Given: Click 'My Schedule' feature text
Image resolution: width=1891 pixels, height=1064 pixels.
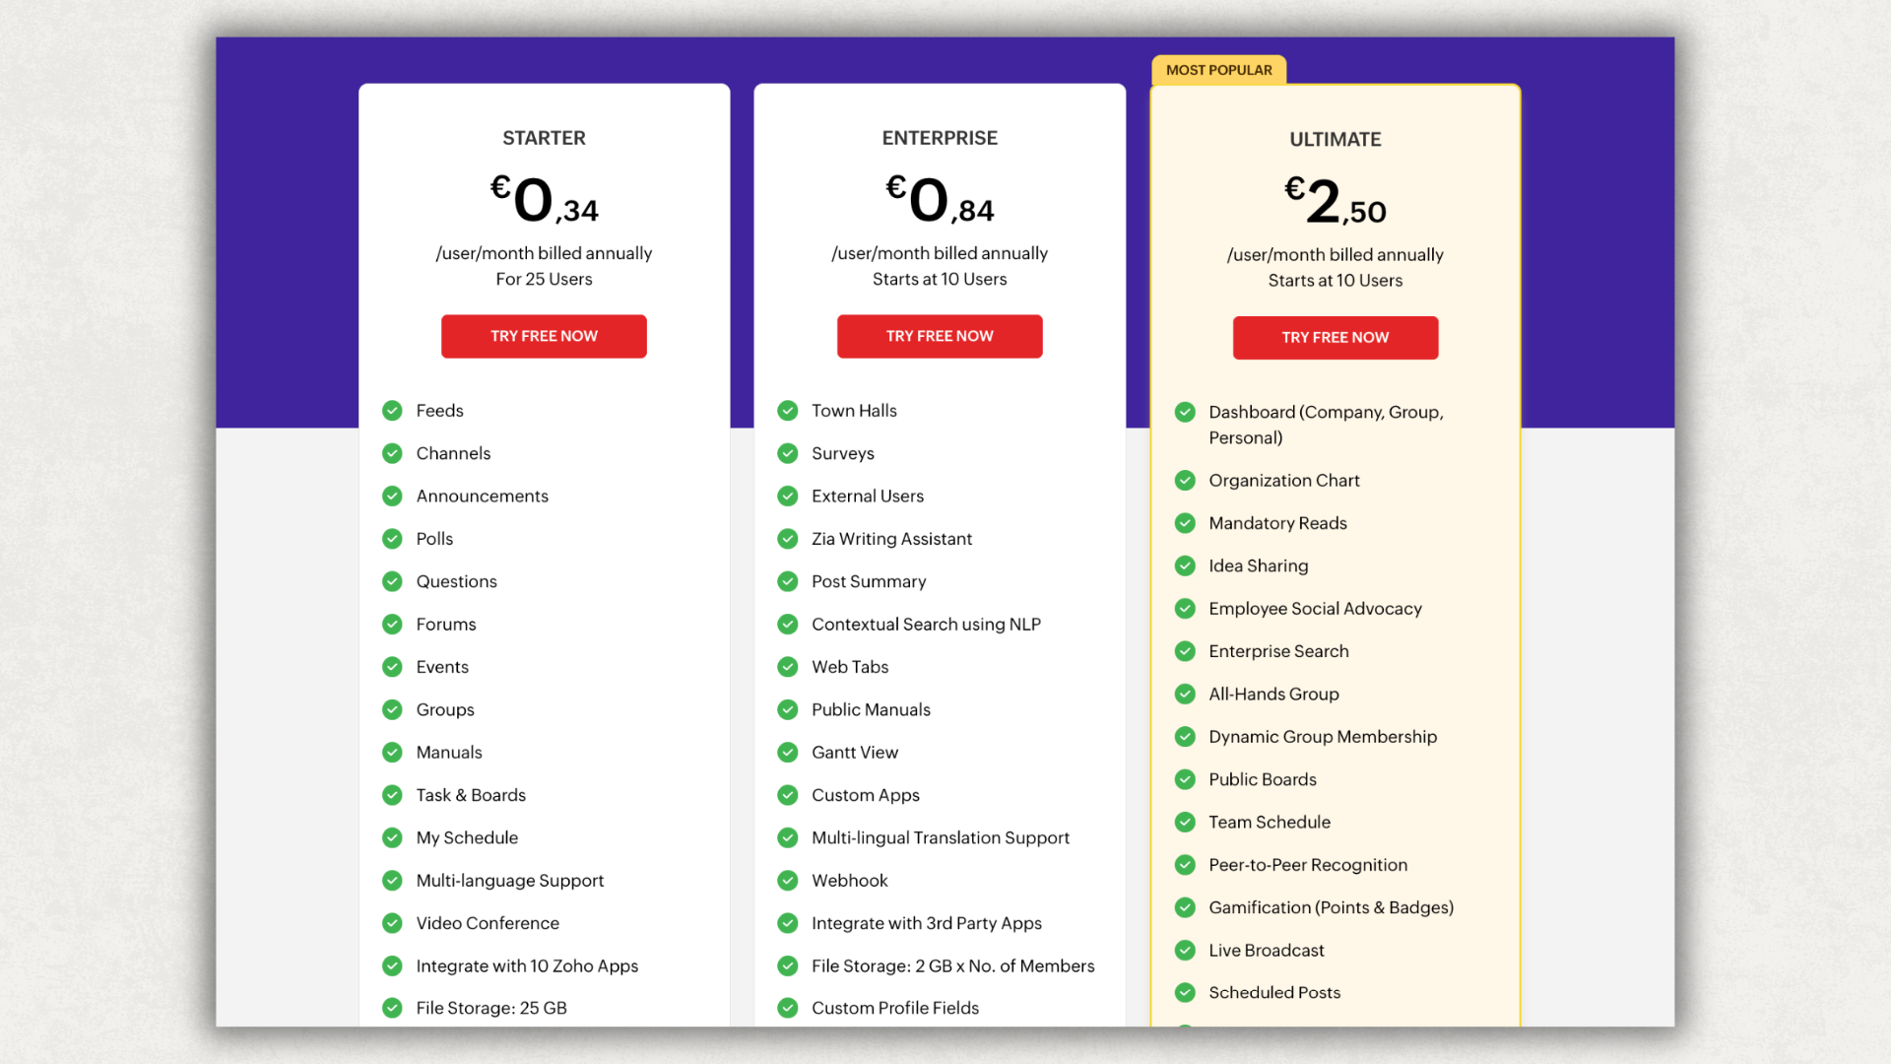Looking at the screenshot, I should (x=467, y=838).
